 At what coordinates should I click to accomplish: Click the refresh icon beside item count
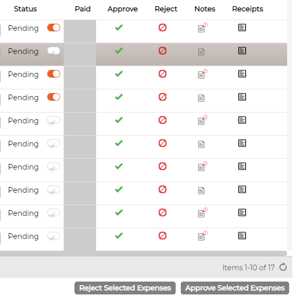click(283, 267)
